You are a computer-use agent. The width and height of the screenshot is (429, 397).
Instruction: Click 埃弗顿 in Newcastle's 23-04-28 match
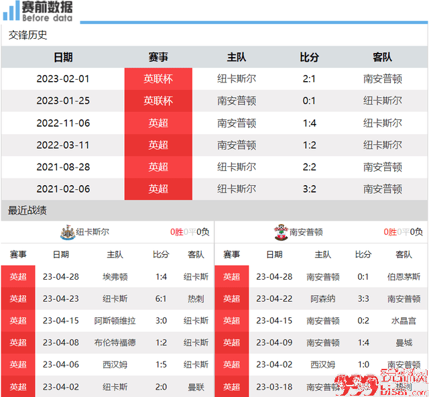click(115, 277)
